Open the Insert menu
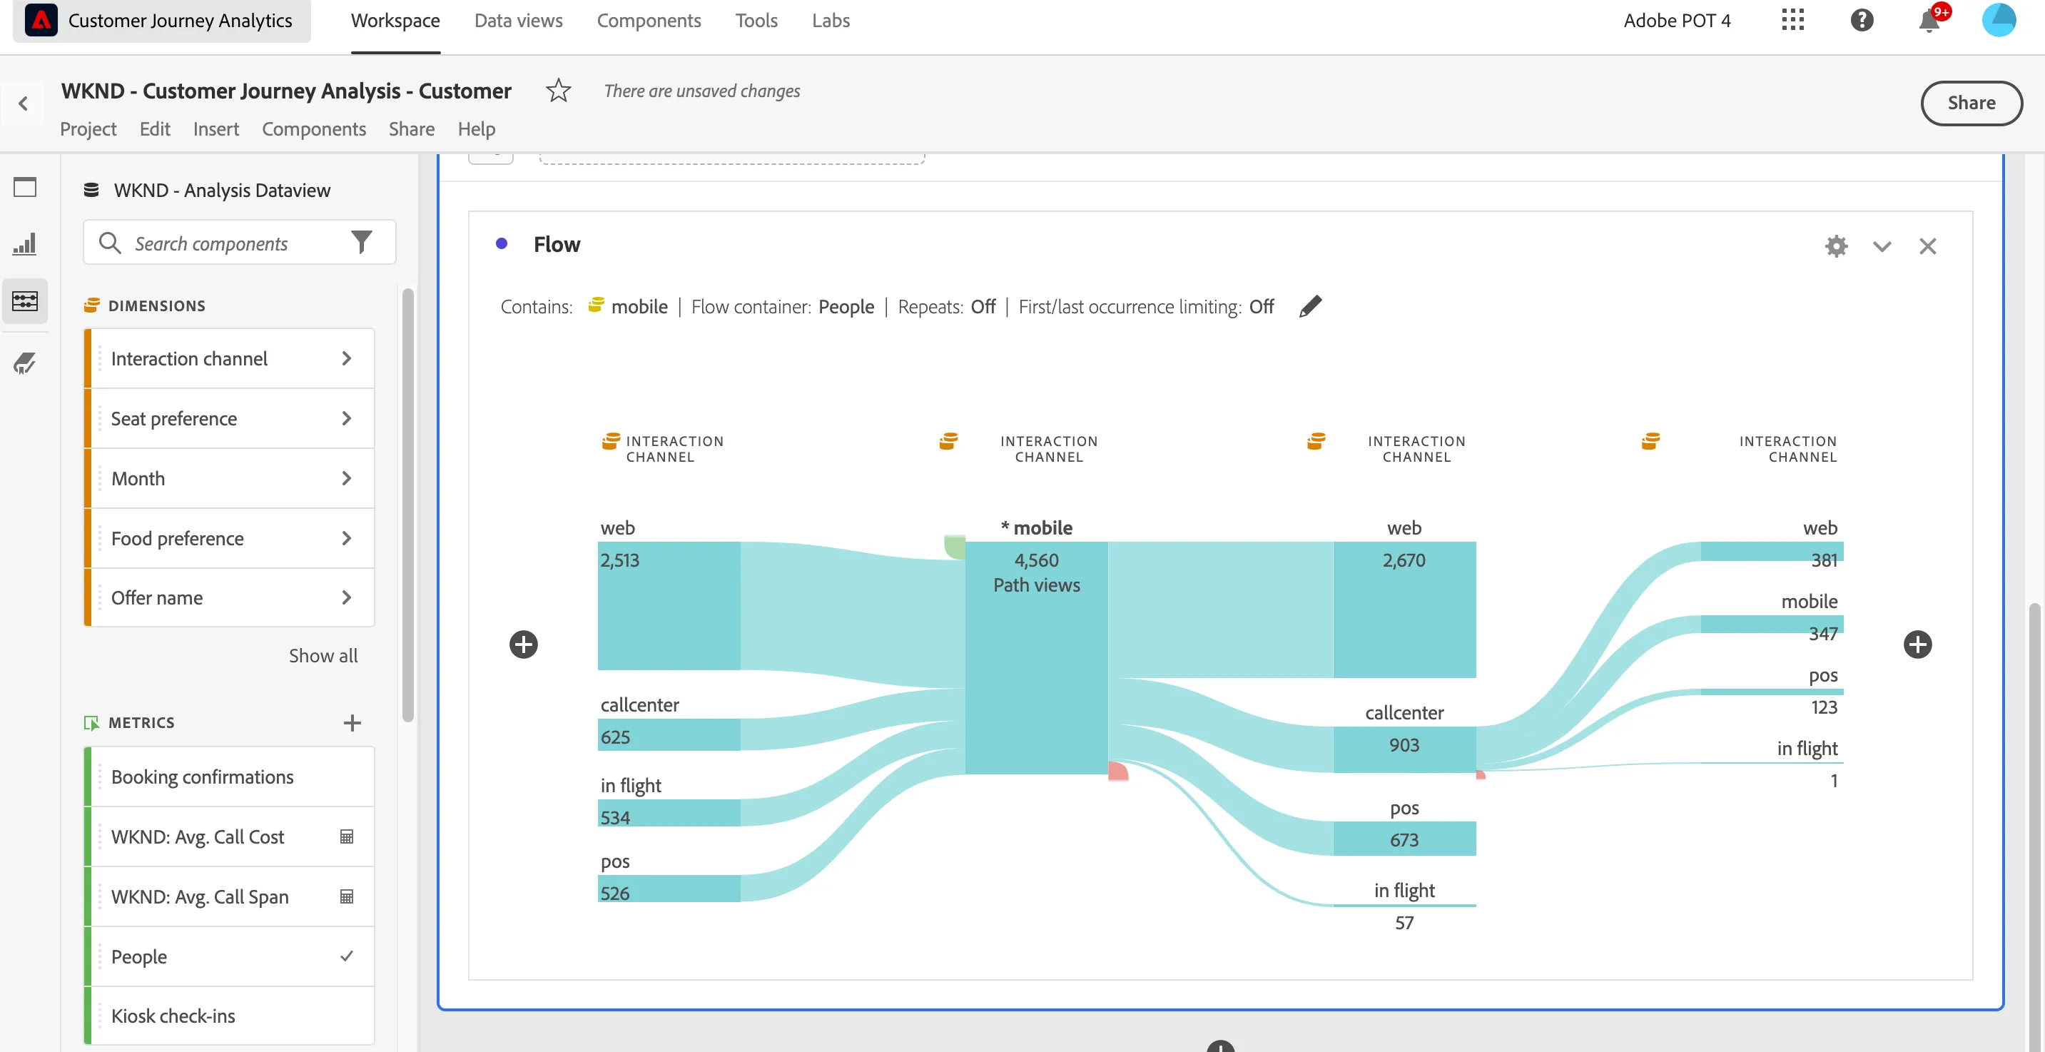 tap(216, 128)
